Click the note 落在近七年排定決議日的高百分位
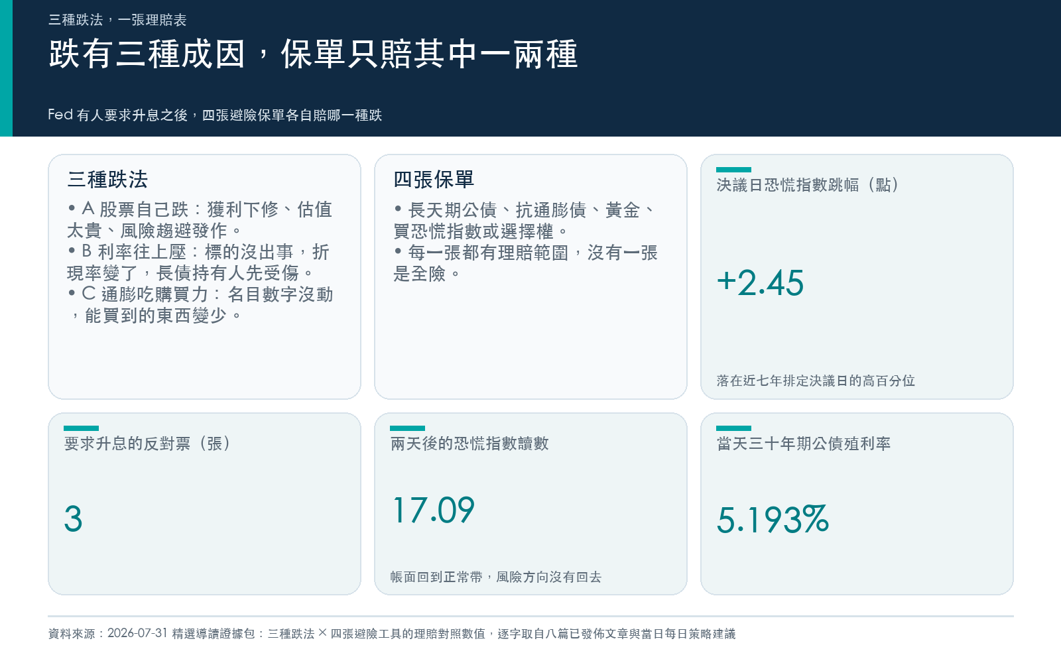This screenshot has width=1061, height=663. click(x=816, y=381)
